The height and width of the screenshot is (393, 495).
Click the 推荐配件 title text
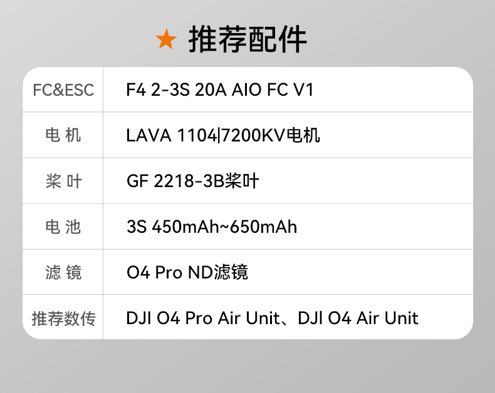click(x=247, y=39)
